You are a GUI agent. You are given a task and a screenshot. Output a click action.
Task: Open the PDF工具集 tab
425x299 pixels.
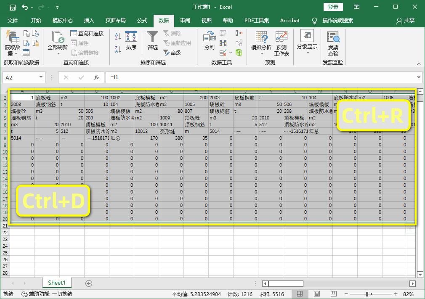tap(256, 21)
